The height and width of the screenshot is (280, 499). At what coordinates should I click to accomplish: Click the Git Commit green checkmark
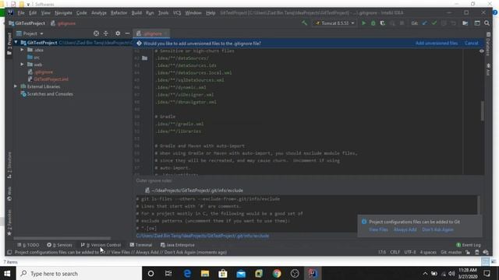(x=434, y=23)
